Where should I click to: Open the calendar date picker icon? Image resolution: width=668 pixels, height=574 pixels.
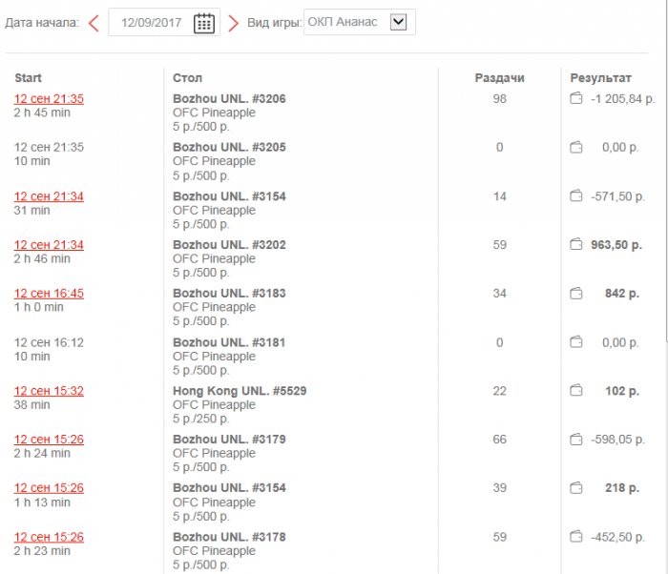[x=204, y=23]
